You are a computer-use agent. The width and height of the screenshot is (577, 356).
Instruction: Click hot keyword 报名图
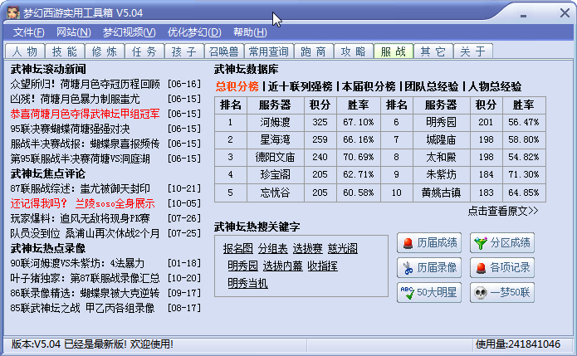tap(238, 249)
